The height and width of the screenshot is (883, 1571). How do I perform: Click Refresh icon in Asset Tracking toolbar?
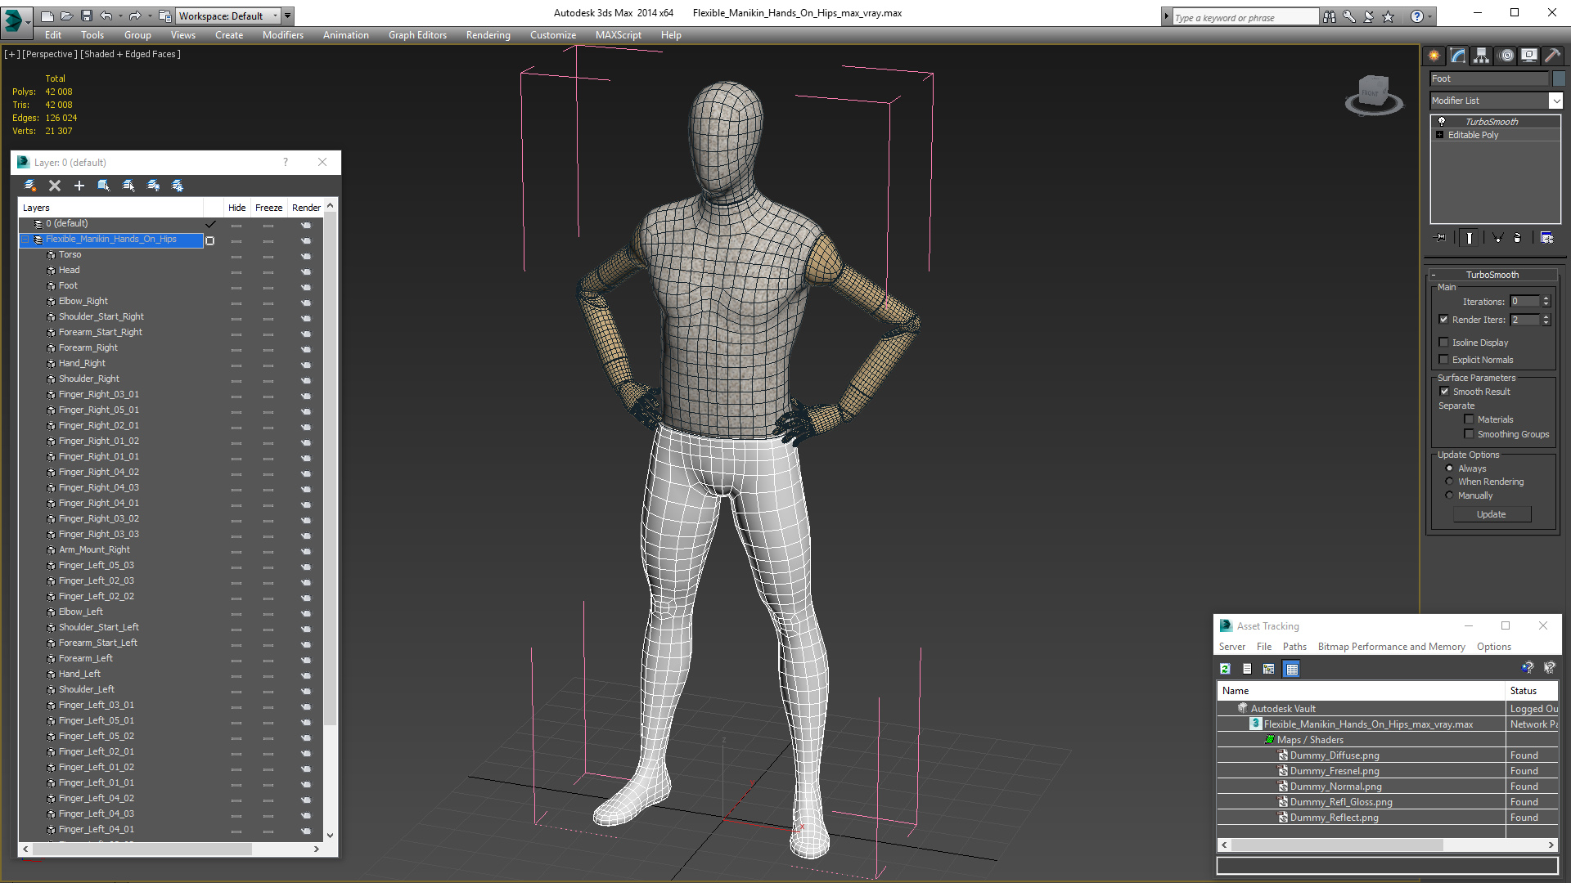coord(1225,669)
